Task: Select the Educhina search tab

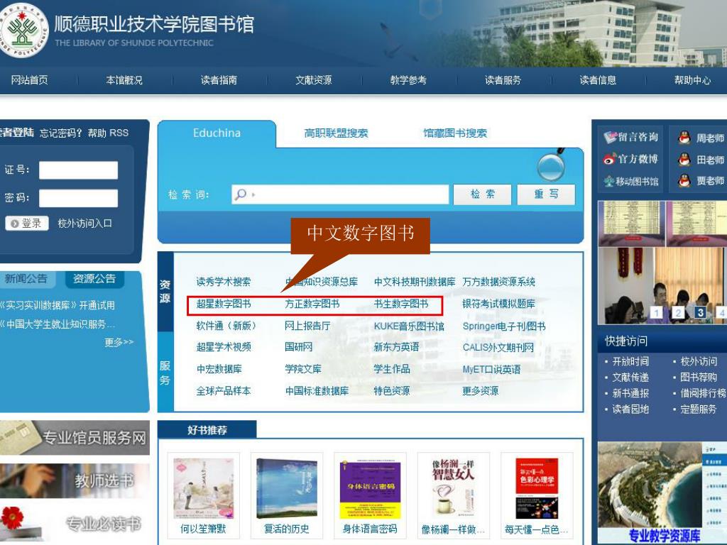Action: [x=217, y=133]
